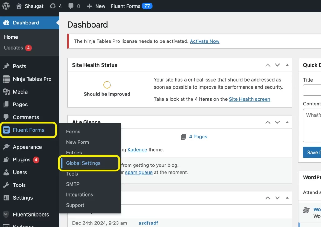
Task: Click the Activate Now license link
Action: [x=204, y=41]
